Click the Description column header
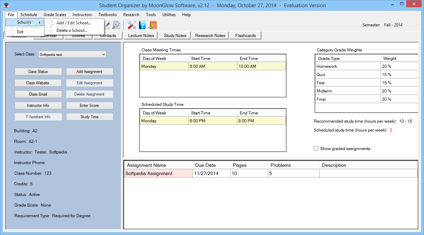Image resolution: width=424 pixels, height=235 pixels. pyautogui.click(x=369, y=165)
